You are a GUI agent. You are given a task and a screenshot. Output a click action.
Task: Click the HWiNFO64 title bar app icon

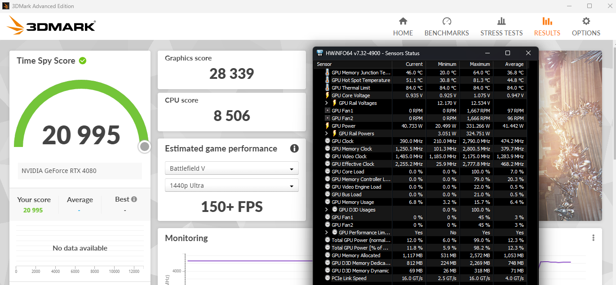[x=319, y=53]
